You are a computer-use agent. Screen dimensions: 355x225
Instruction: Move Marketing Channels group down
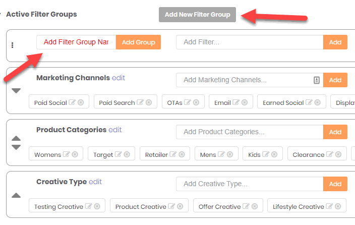pos(16,91)
